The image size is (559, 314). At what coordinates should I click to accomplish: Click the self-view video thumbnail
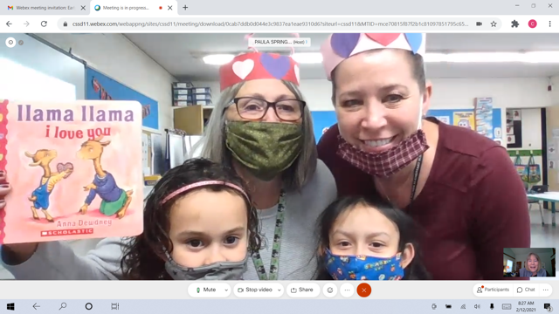click(x=529, y=263)
